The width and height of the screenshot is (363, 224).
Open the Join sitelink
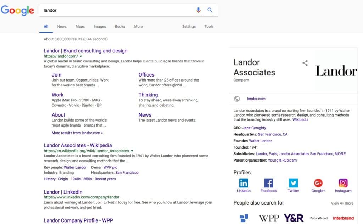[56, 75]
